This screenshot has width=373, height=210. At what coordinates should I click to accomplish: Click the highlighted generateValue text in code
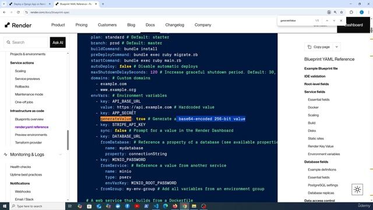tap(115, 119)
